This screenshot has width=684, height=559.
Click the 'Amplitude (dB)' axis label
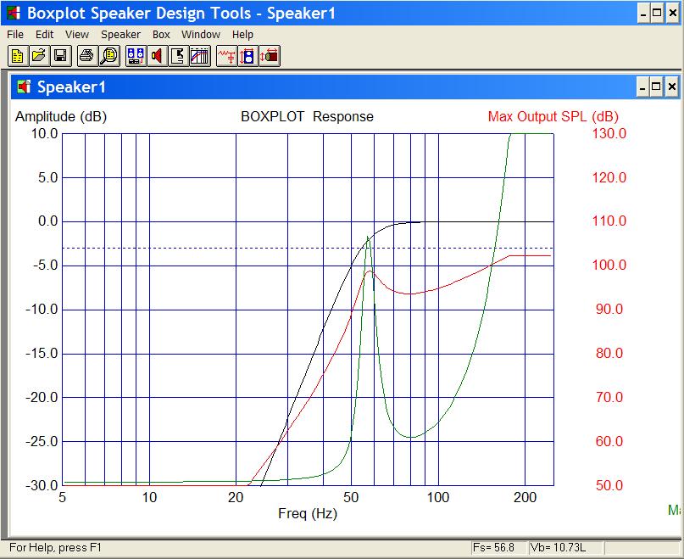61,116
